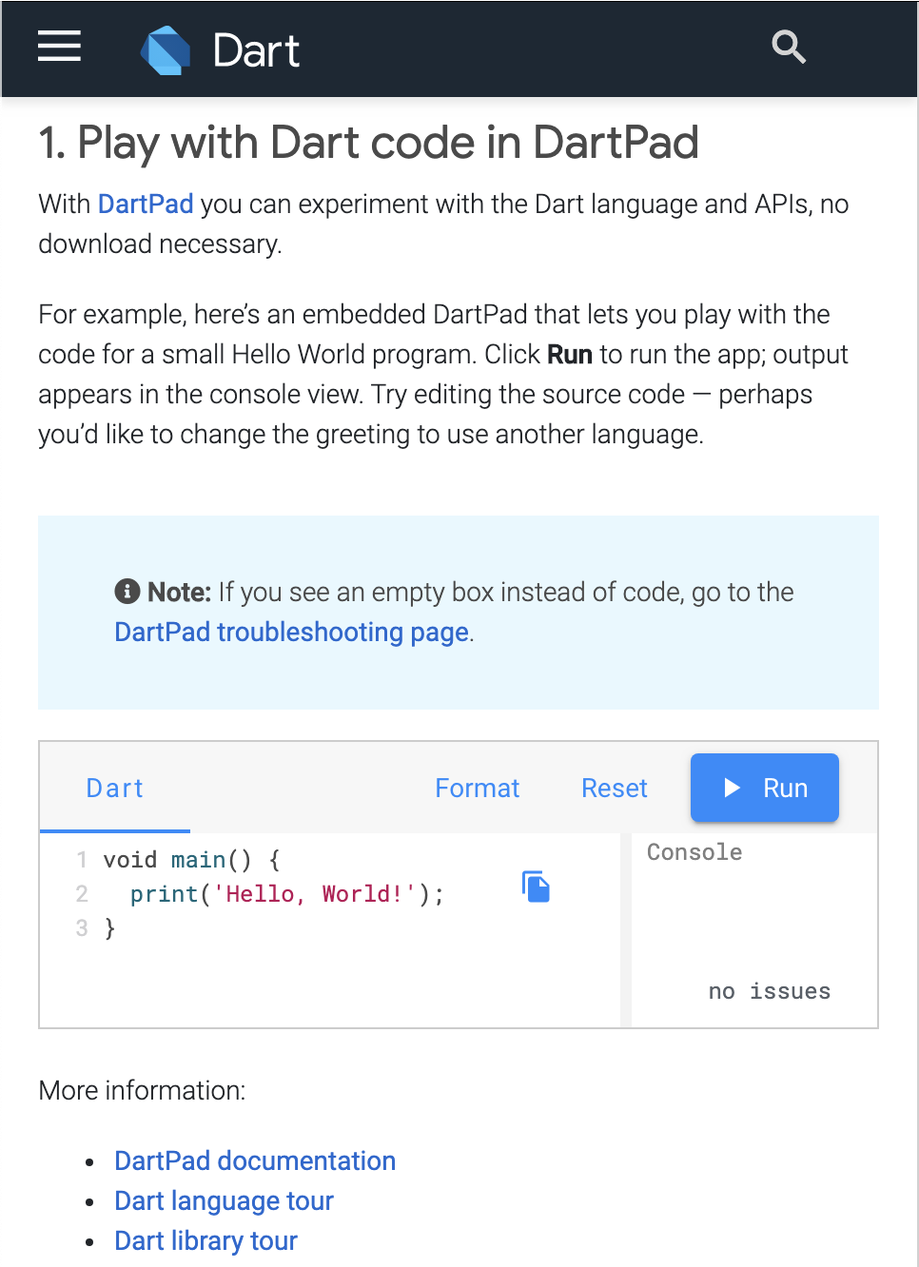The image size is (919, 1267).
Task: Reset the DartPad code
Action: click(615, 788)
